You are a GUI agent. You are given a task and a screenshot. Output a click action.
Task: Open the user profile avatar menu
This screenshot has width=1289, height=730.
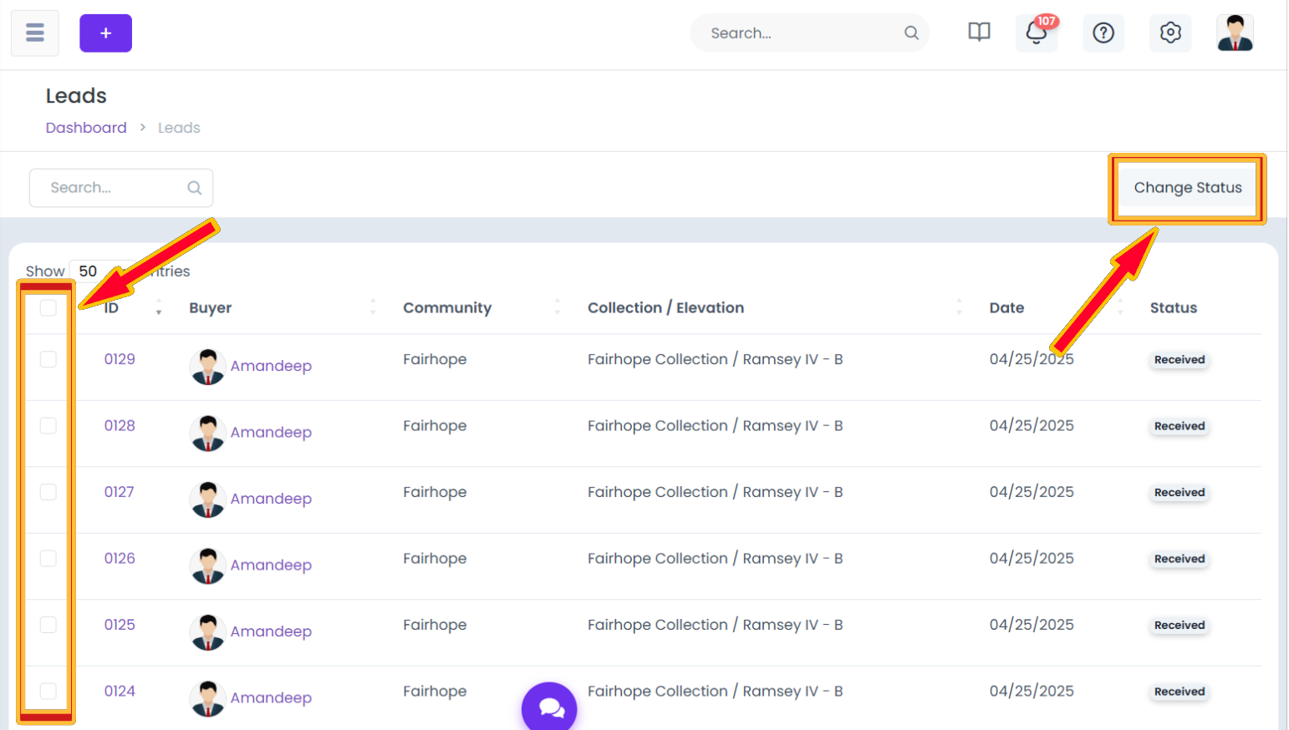[x=1235, y=33]
